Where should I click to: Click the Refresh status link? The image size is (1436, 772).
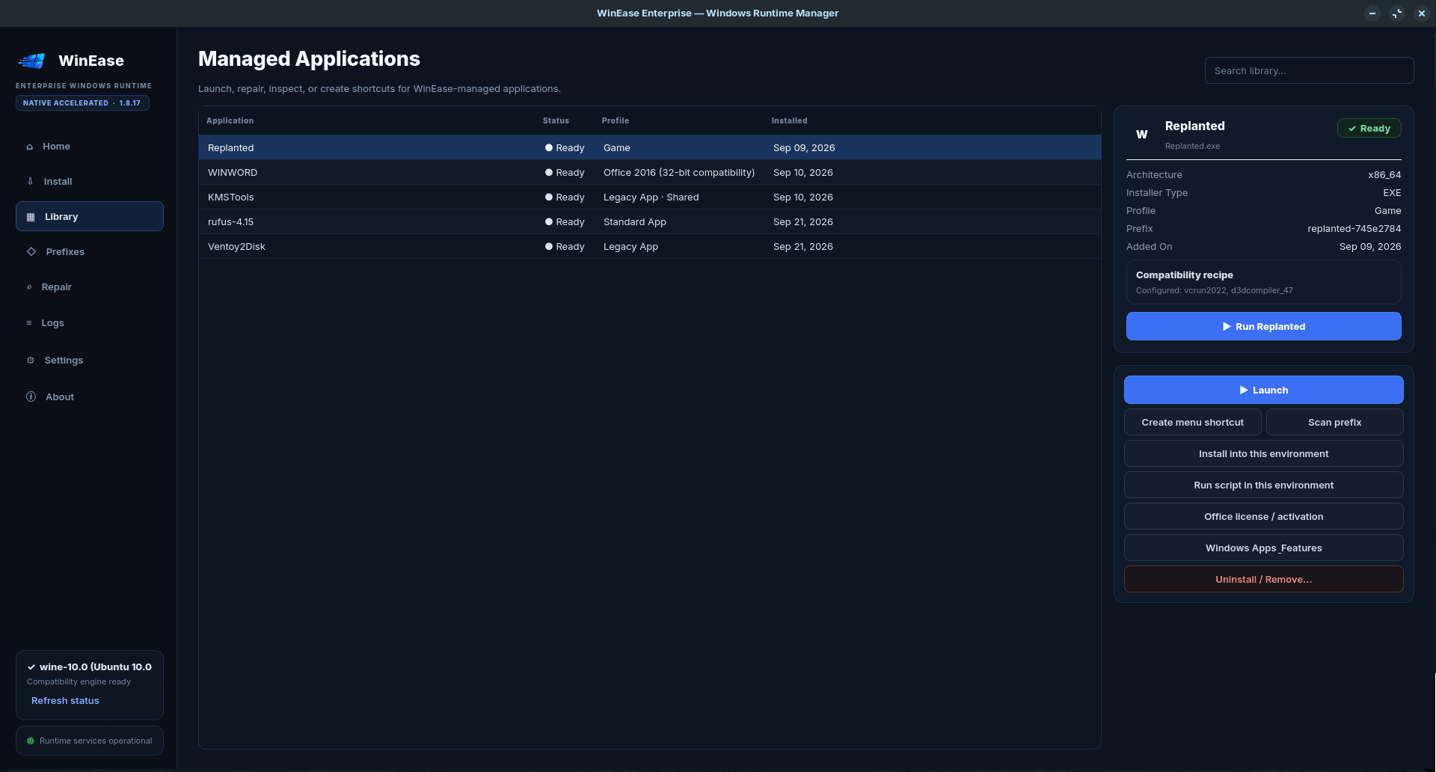coord(65,701)
